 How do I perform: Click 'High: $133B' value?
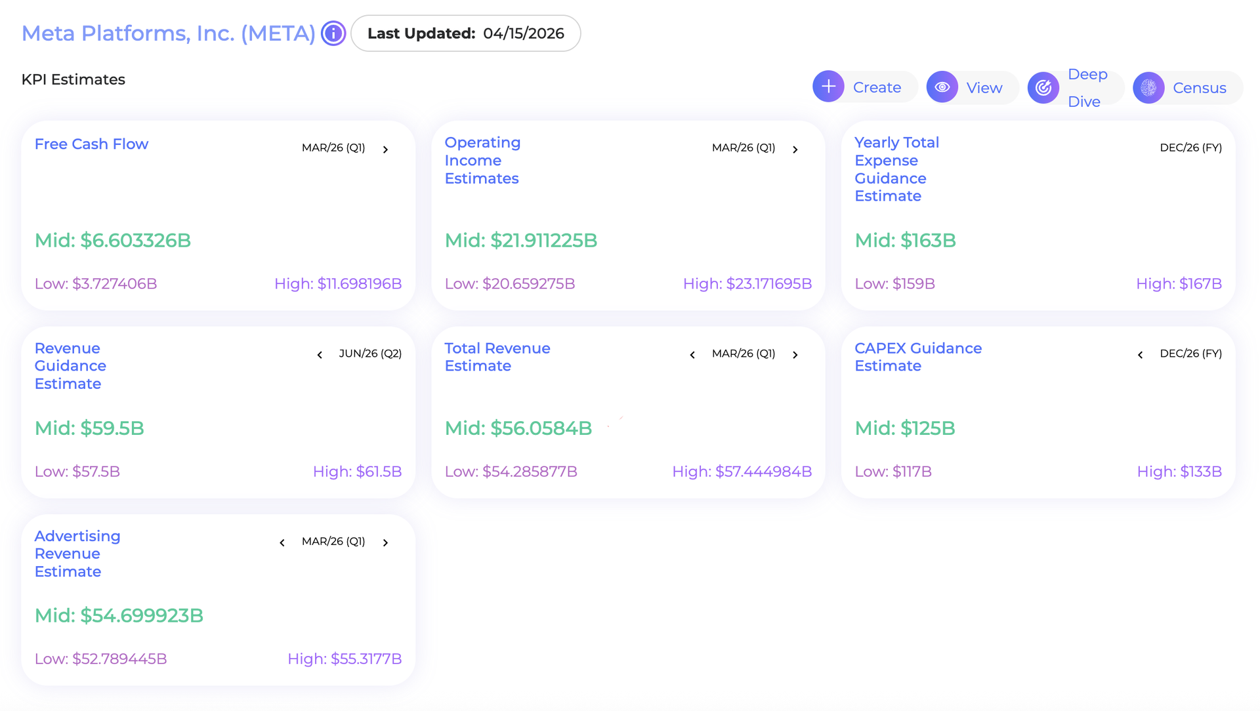pyautogui.click(x=1179, y=471)
